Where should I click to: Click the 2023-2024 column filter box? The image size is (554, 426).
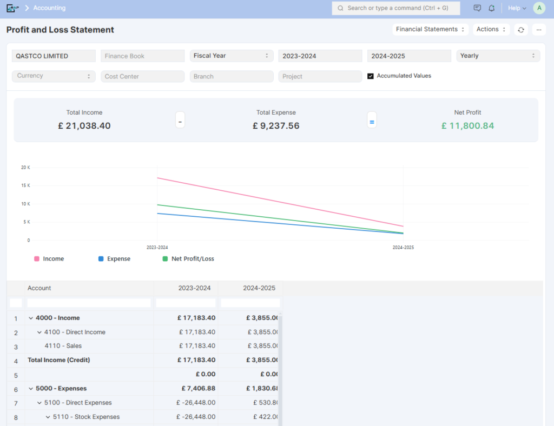click(x=186, y=303)
